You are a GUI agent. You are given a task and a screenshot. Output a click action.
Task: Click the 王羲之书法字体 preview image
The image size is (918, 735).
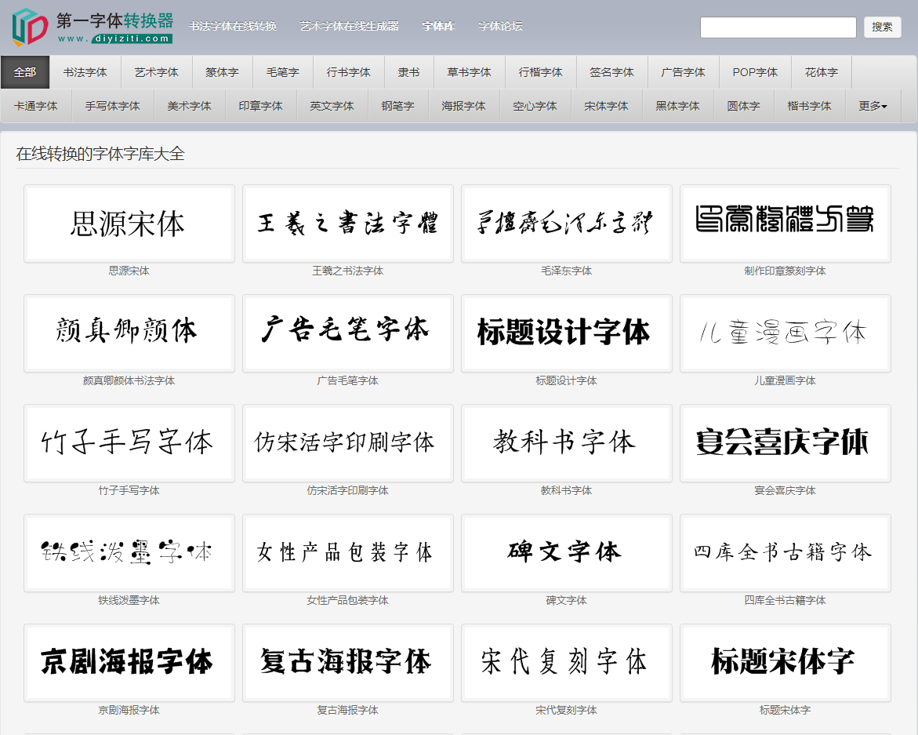tap(347, 224)
